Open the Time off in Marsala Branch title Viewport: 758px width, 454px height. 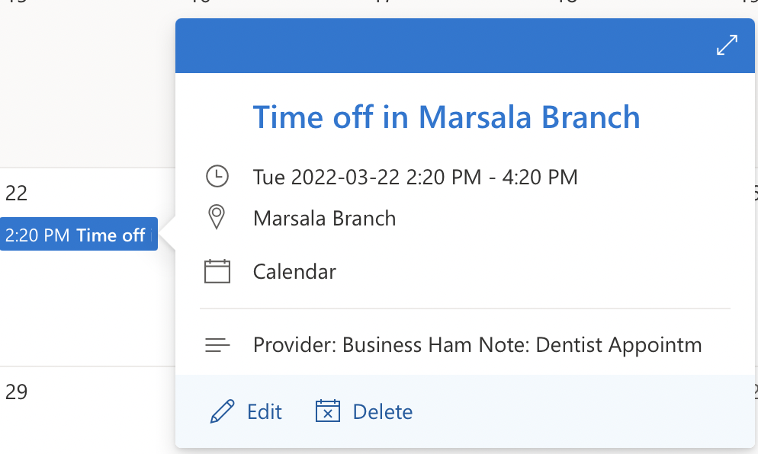pyautogui.click(x=446, y=117)
